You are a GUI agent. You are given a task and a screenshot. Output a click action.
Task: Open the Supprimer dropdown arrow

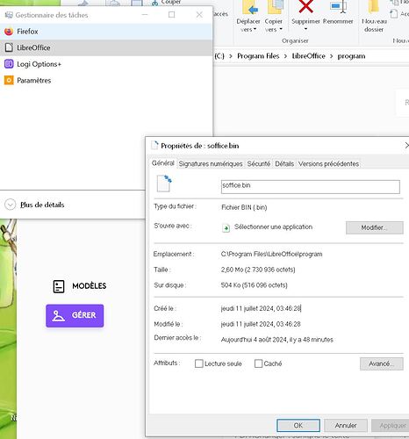pyautogui.click(x=305, y=29)
